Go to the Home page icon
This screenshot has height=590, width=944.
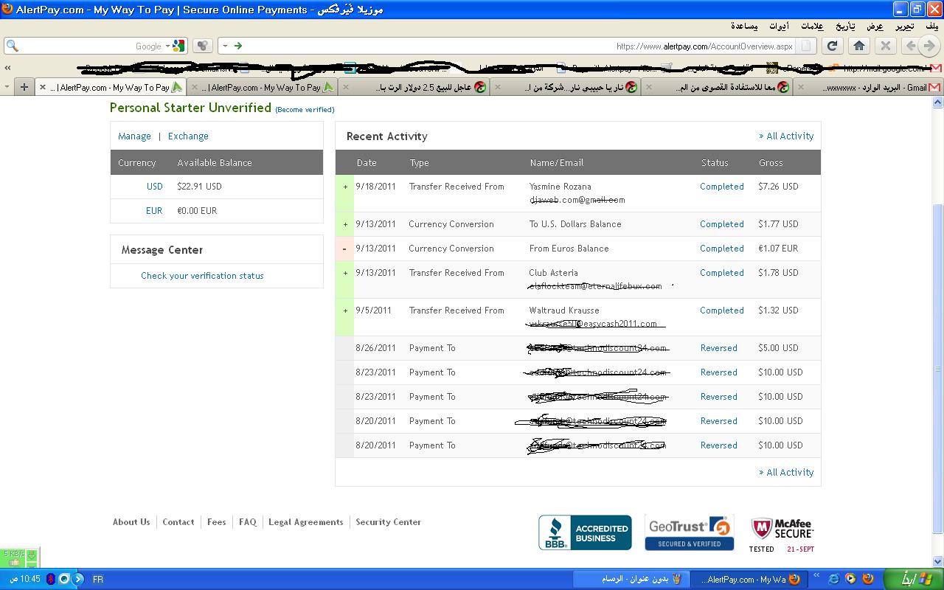859,46
